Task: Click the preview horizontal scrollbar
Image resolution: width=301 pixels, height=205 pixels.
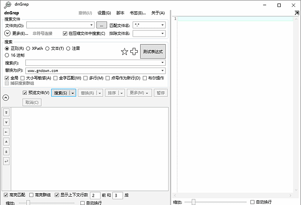Action: (232, 196)
